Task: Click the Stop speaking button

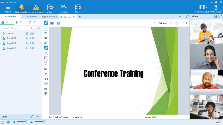Action: coord(22,9)
